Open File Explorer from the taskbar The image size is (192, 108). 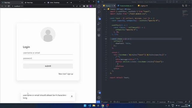click(94, 106)
